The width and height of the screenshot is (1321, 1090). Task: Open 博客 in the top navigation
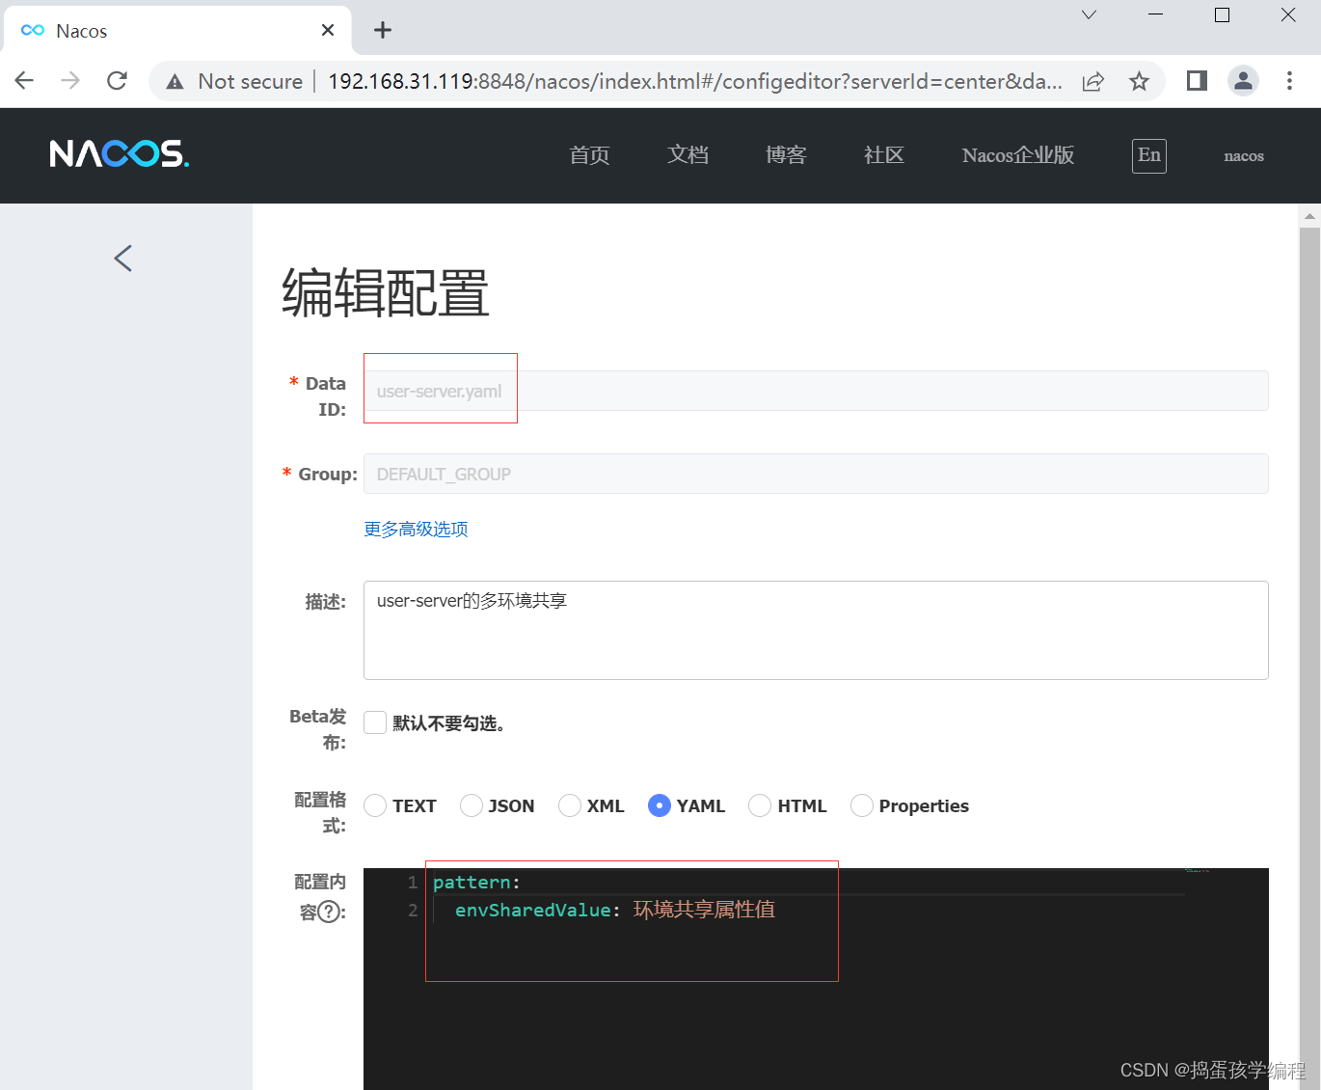click(786, 155)
